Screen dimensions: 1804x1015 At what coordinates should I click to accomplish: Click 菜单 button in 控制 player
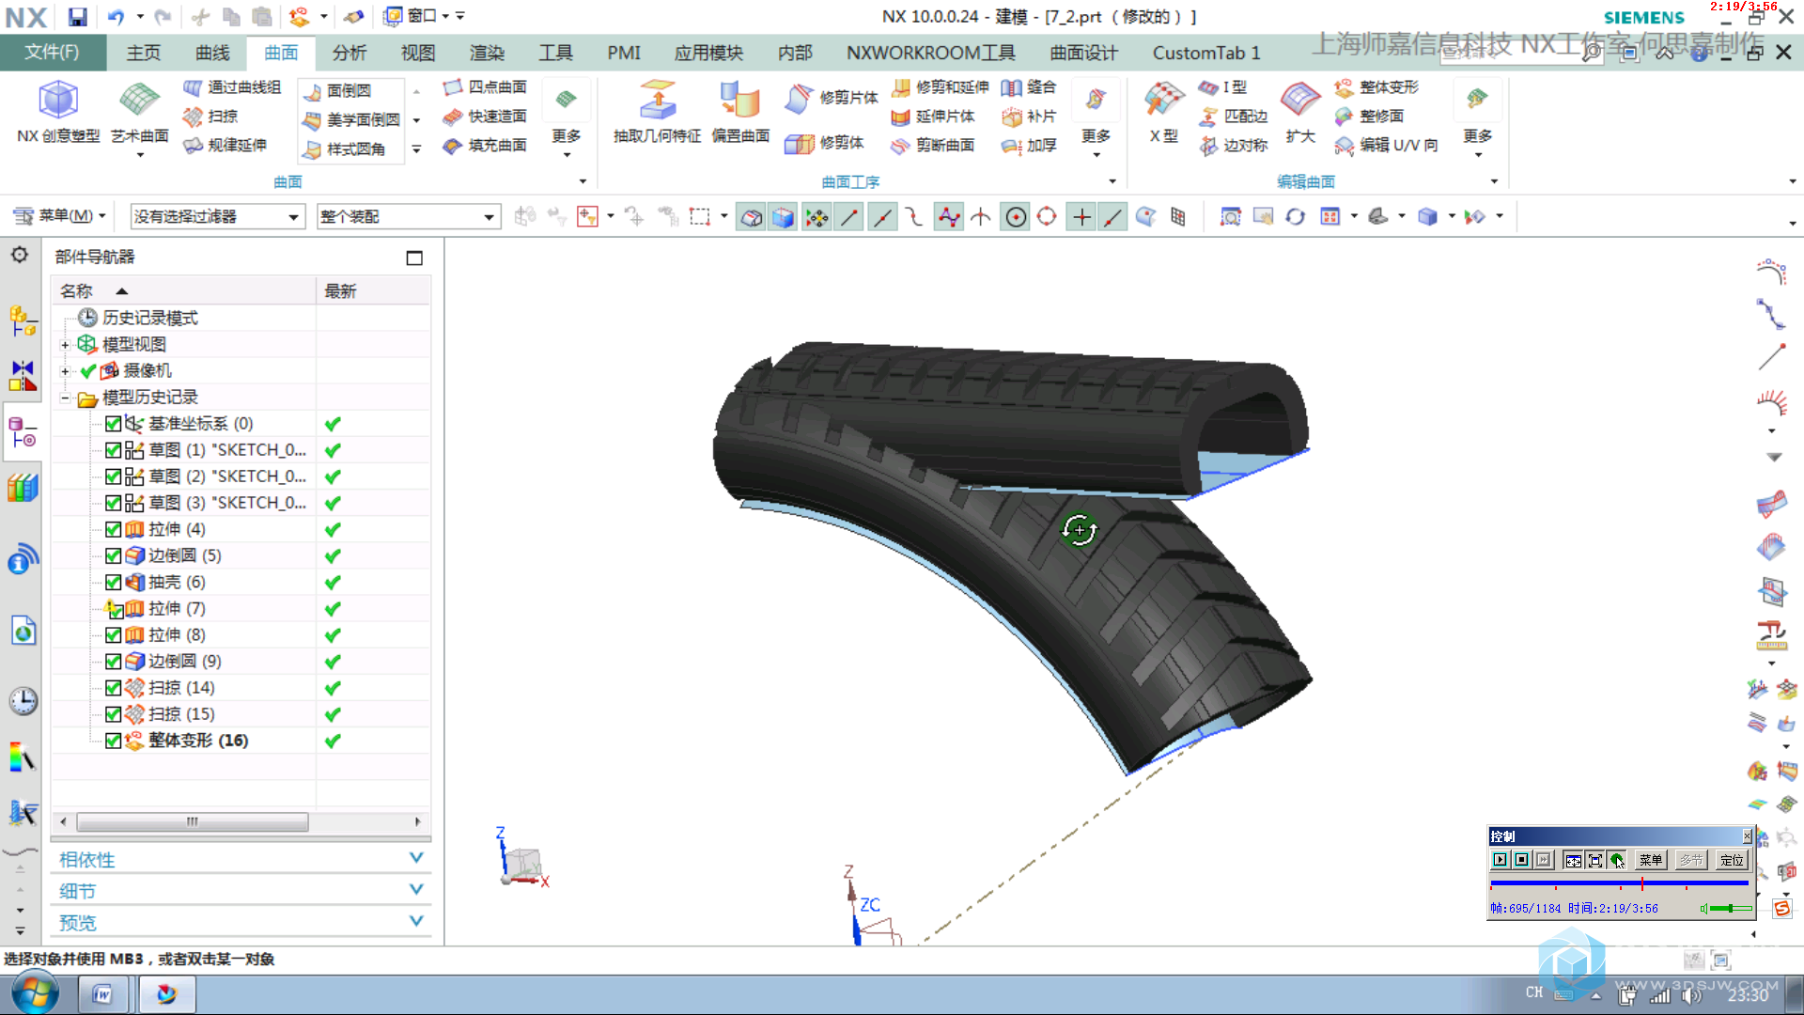1651,860
